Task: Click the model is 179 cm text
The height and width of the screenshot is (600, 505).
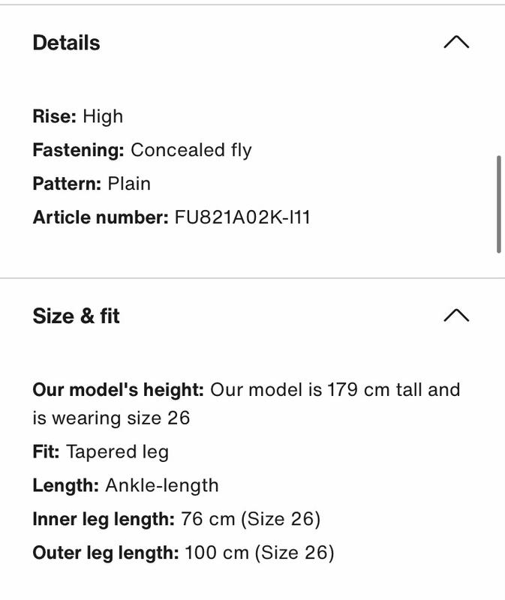Action: [x=303, y=390]
